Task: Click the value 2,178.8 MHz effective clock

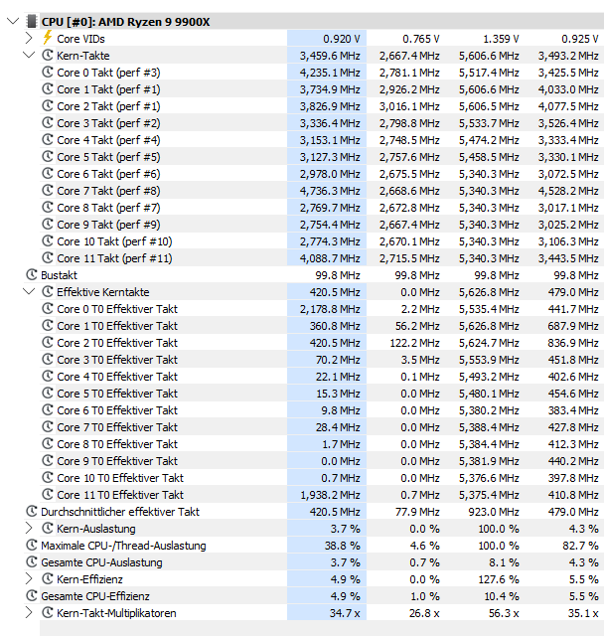Action: pos(330,309)
